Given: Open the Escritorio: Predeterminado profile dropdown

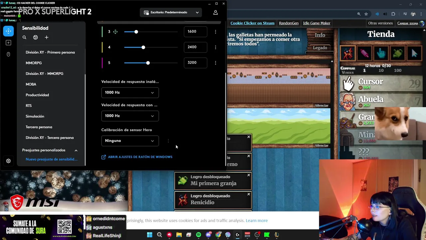Looking at the screenshot, I should (x=171, y=12).
